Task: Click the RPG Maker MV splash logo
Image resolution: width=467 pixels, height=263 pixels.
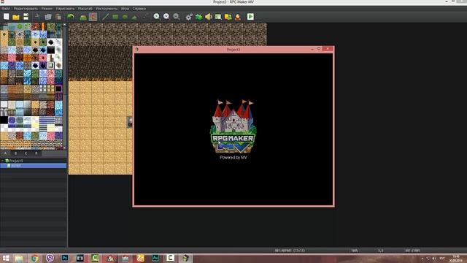Action: coord(233,126)
